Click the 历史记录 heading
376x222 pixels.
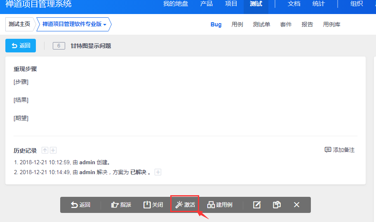[x=25, y=151]
